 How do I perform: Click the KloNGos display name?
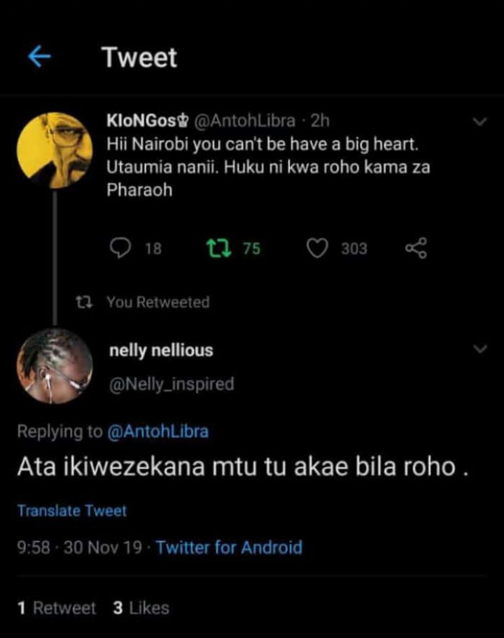(146, 121)
